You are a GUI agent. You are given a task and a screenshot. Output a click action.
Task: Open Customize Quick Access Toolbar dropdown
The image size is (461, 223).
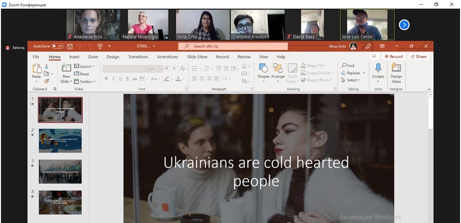pyautogui.click(x=109, y=47)
